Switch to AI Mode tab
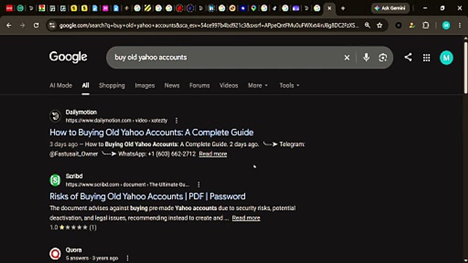The image size is (468, 263). click(x=61, y=85)
